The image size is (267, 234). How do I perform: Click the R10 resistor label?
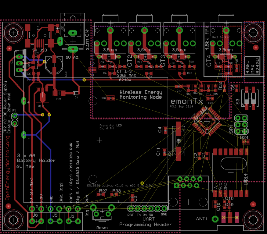tap(103, 98)
